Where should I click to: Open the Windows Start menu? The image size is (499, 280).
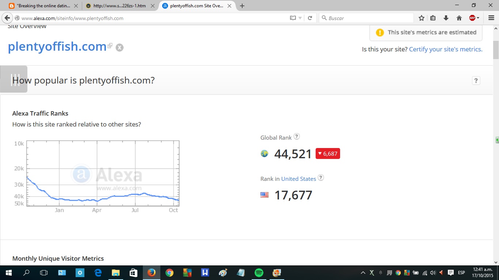(x=8, y=272)
